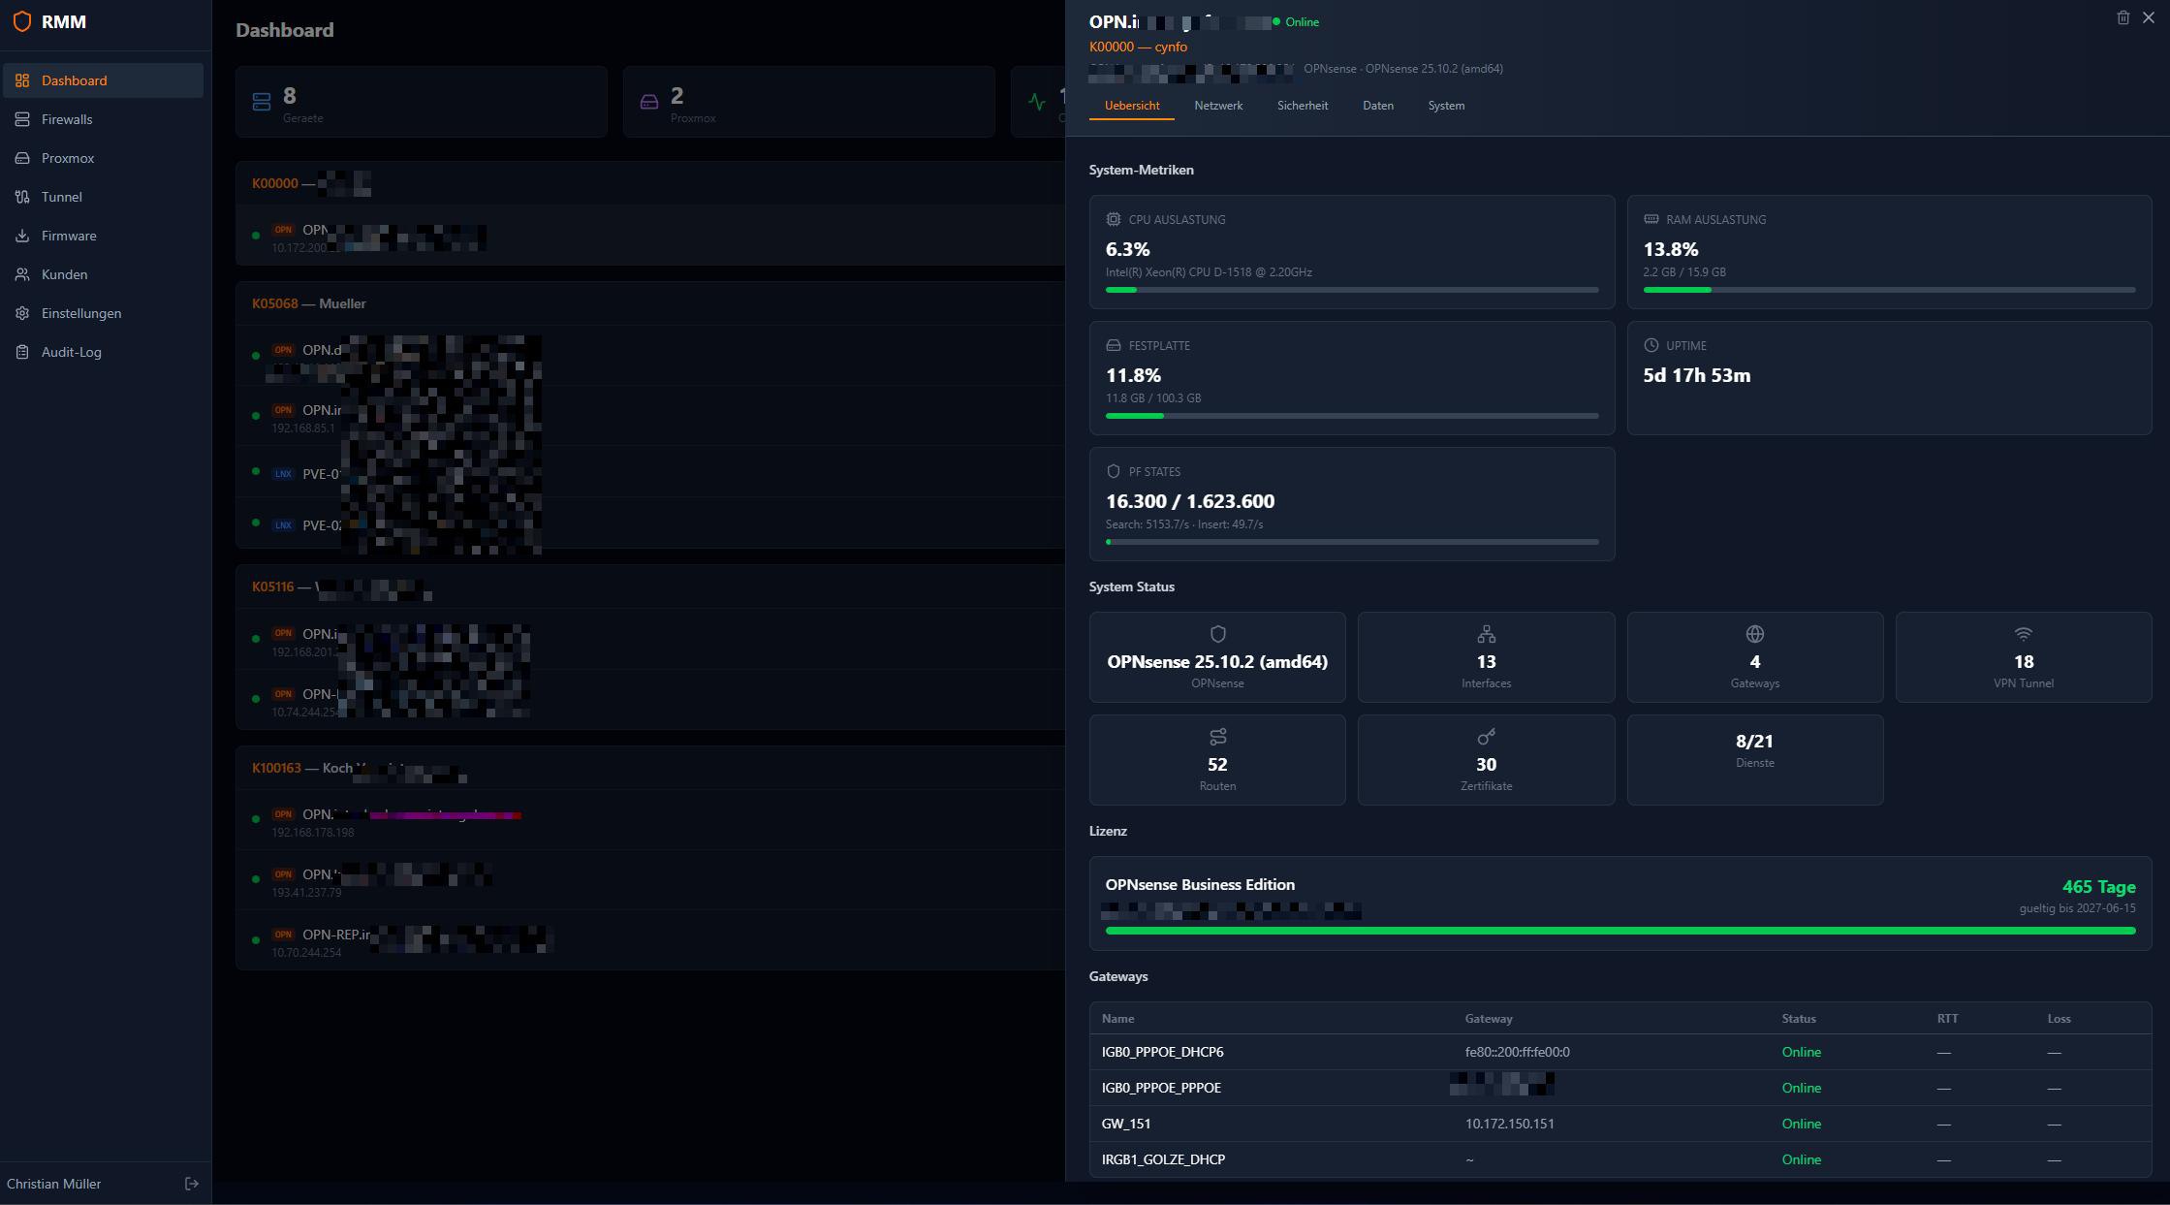Click the Festplatte usage progress bar

point(1352,416)
